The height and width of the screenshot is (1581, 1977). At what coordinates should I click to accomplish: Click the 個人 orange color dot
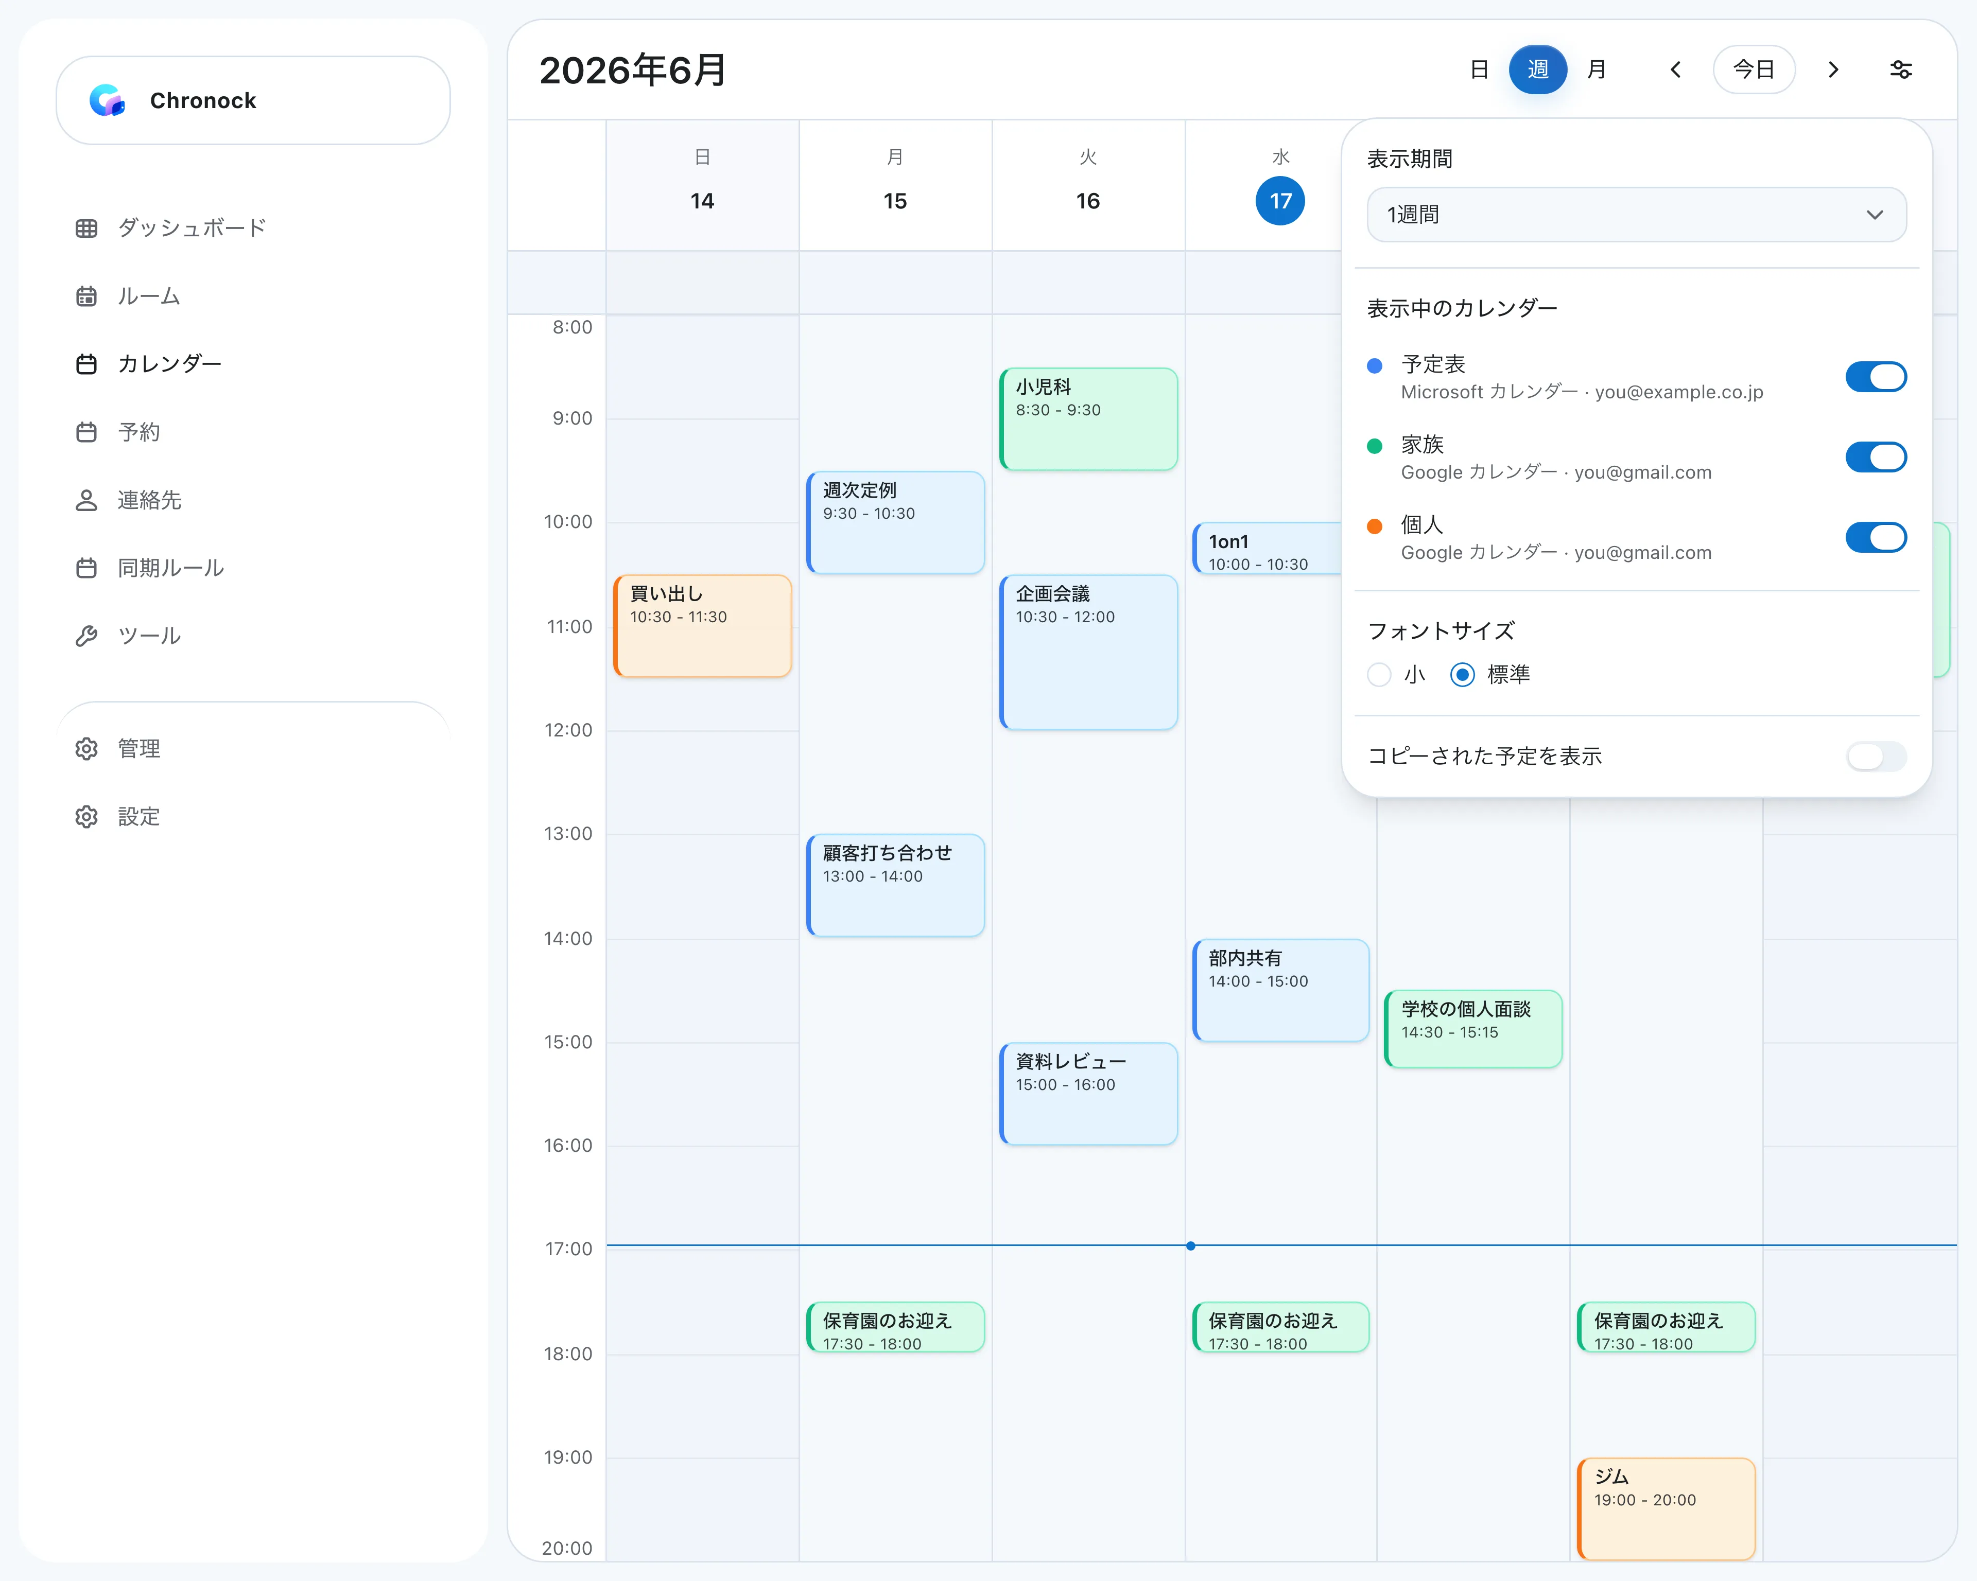(x=1374, y=527)
